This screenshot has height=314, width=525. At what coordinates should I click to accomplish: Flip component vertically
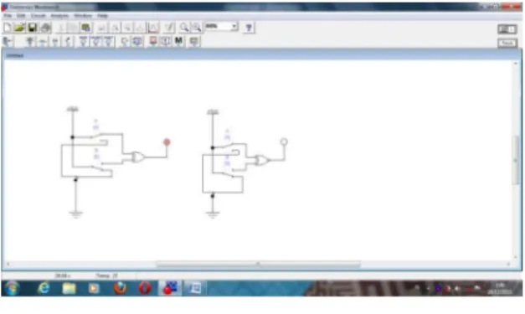click(x=127, y=28)
